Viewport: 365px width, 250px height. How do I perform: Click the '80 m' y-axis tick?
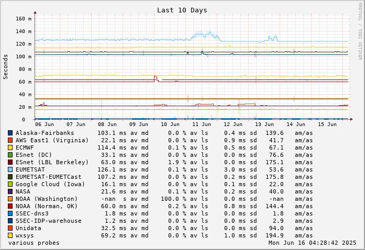(25, 69)
